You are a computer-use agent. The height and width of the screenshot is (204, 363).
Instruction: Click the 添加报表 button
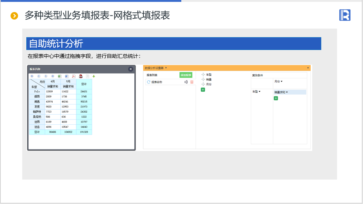186,75
